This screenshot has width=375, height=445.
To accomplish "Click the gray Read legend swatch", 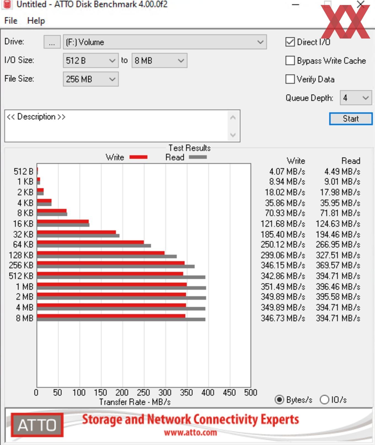I will pyautogui.click(x=198, y=157).
